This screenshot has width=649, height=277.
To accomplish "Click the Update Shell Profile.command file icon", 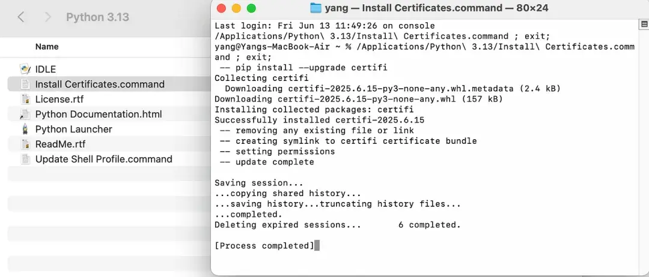I will point(25,159).
